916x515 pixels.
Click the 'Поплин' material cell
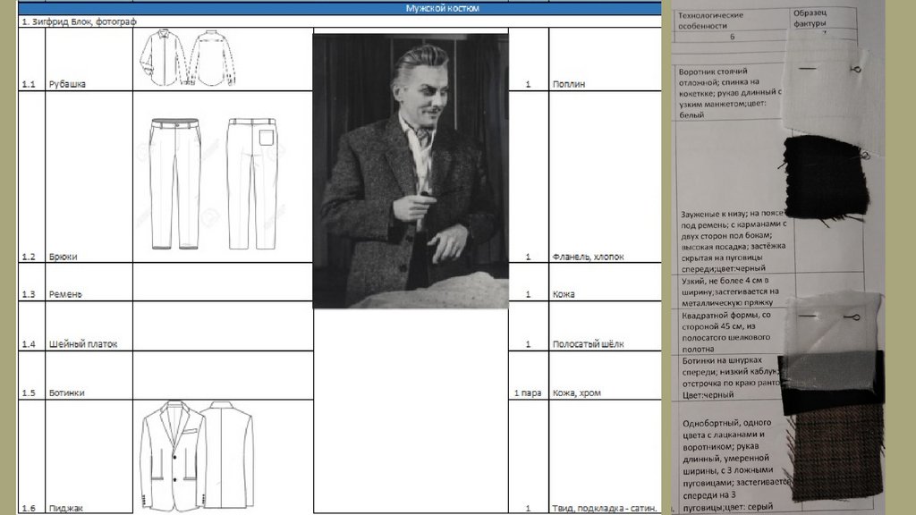(570, 85)
